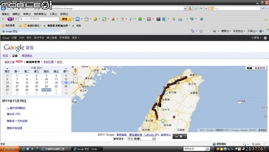Click the isolated location dot on map
The image size is (269, 152).
[174, 117]
